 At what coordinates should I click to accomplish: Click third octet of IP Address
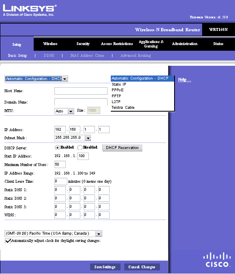pyautogui.click(x=89, y=129)
